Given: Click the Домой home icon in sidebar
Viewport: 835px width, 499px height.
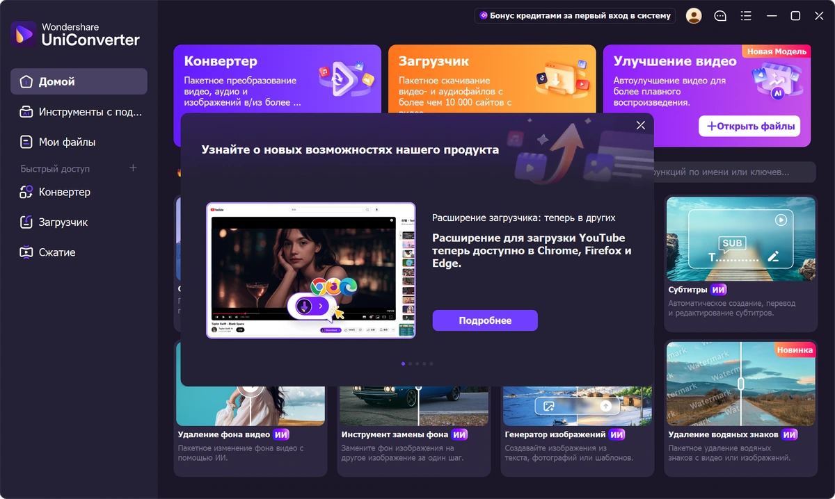Looking at the screenshot, I should click(26, 81).
